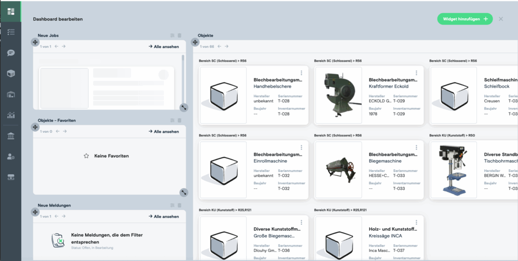Screen dimensions: 518x261
Task: Open settings icon of Objekte - Favoriten widget
Action: (172, 120)
